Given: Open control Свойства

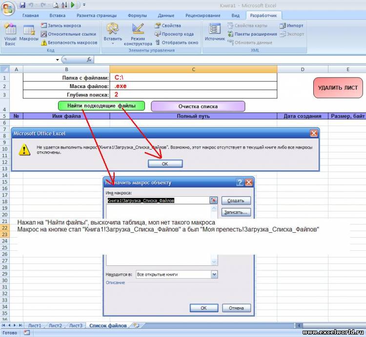Looking at the screenshot, I should coord(168,25).
